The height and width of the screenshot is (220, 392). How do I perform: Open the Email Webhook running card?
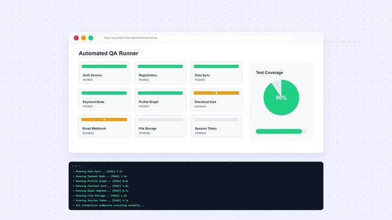click(x=104, y=126)
